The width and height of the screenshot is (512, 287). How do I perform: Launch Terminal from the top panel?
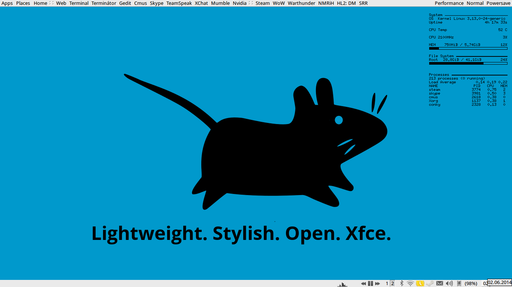pyautogui.click(x=79, y=3)
